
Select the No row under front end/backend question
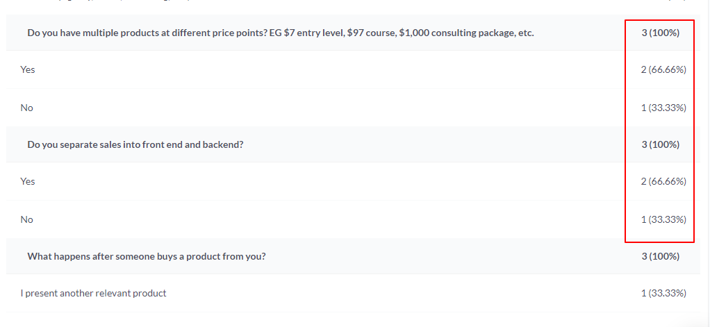click(x=27, y=219)
